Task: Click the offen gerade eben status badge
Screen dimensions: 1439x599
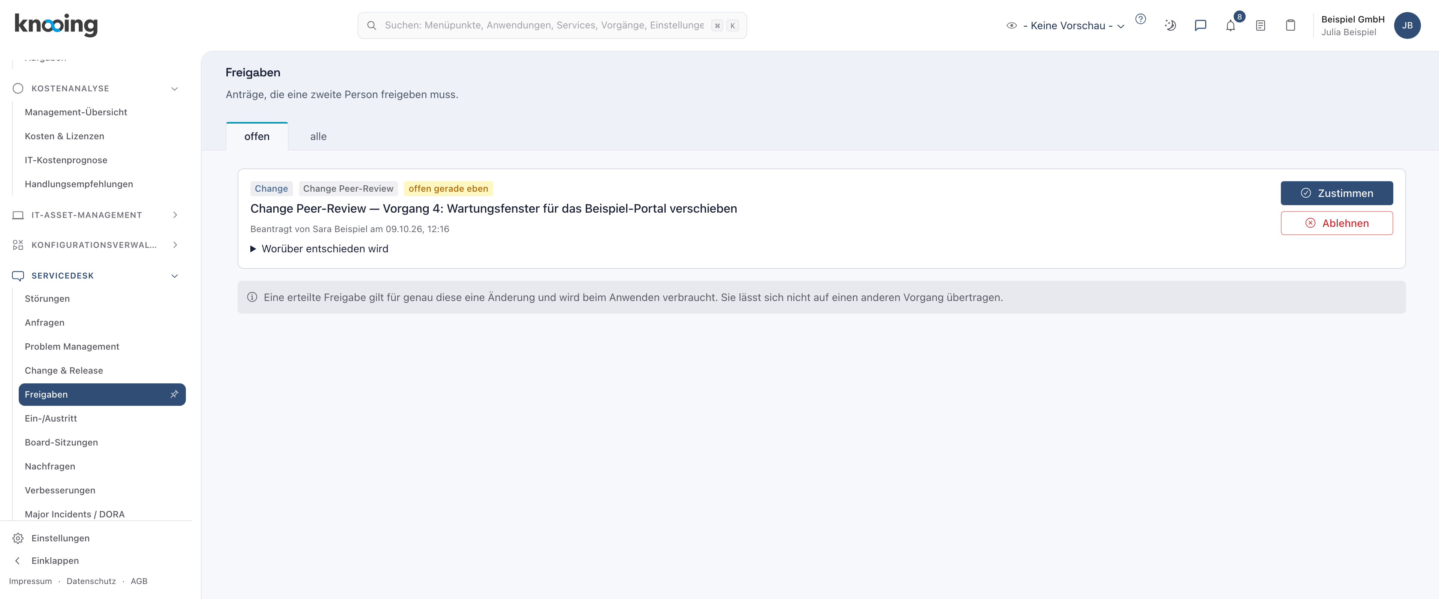Action: 448,189
